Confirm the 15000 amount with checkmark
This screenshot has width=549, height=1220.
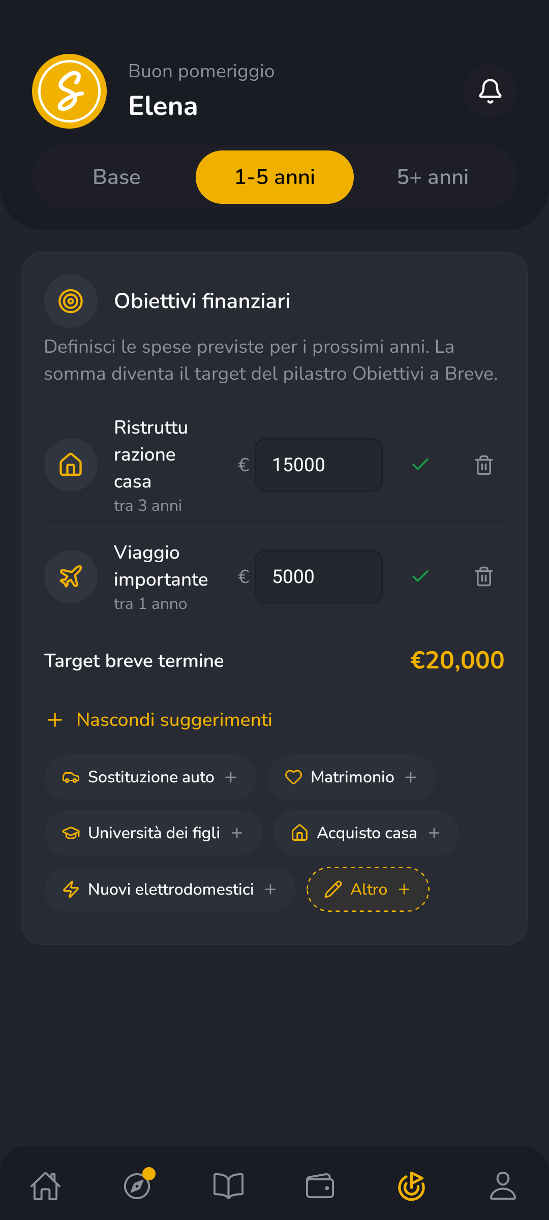coord(420,465)
